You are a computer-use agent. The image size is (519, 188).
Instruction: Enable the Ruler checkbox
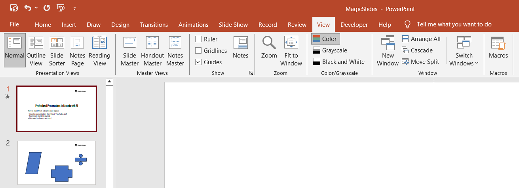(x=199, y=39)
